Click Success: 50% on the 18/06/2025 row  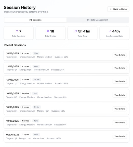pyautogui.click(x=61, y=57)
